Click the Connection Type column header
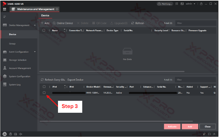 pyautogui.click(x=76, y=31)
